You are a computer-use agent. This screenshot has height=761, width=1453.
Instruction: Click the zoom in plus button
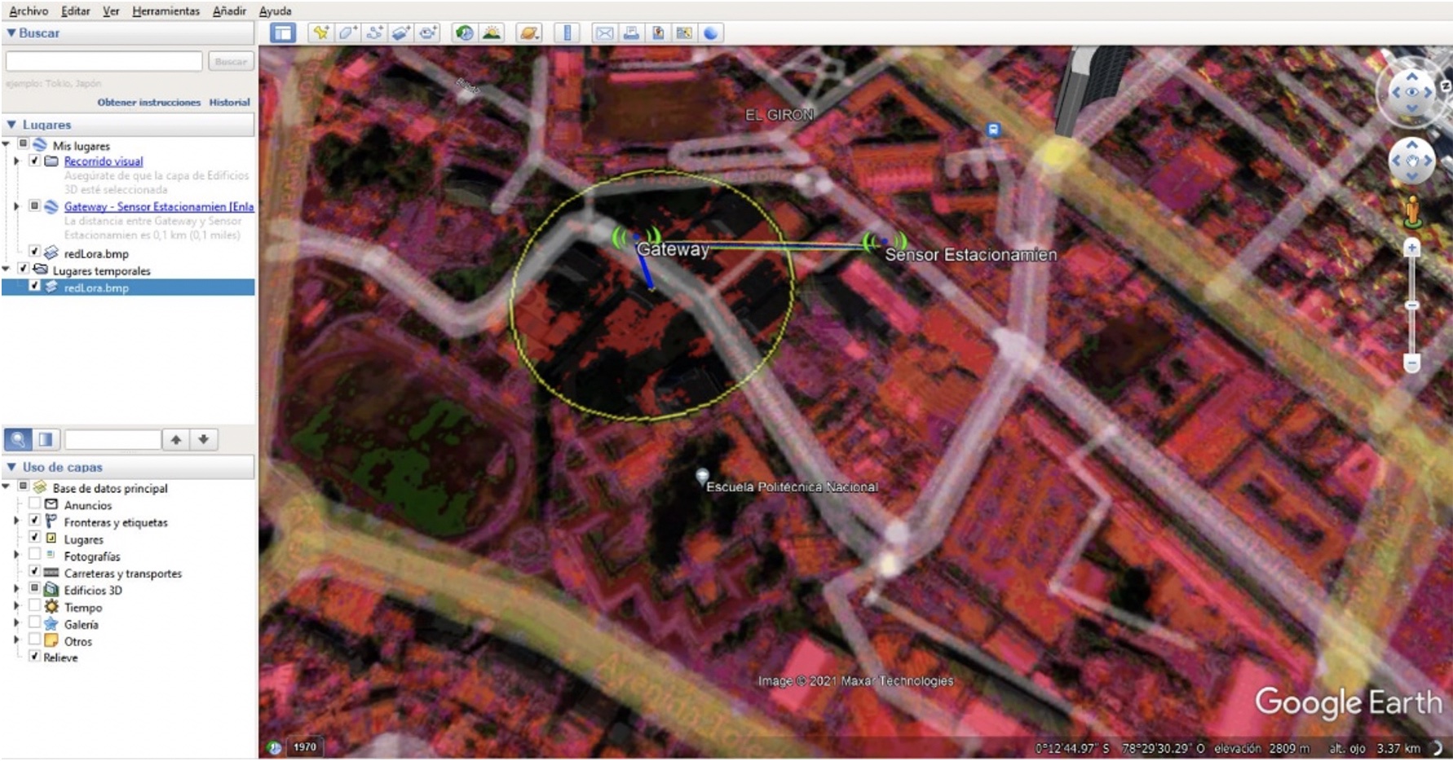[1412, 248]
